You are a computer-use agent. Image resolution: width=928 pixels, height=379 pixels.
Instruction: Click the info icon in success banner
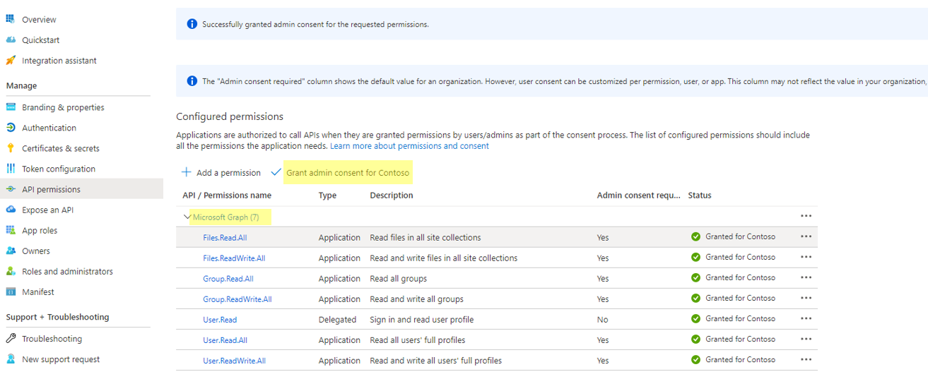coord(192,24)
